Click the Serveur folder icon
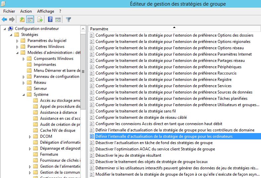Screen dimensions: 261x178 tap(29, 88)
